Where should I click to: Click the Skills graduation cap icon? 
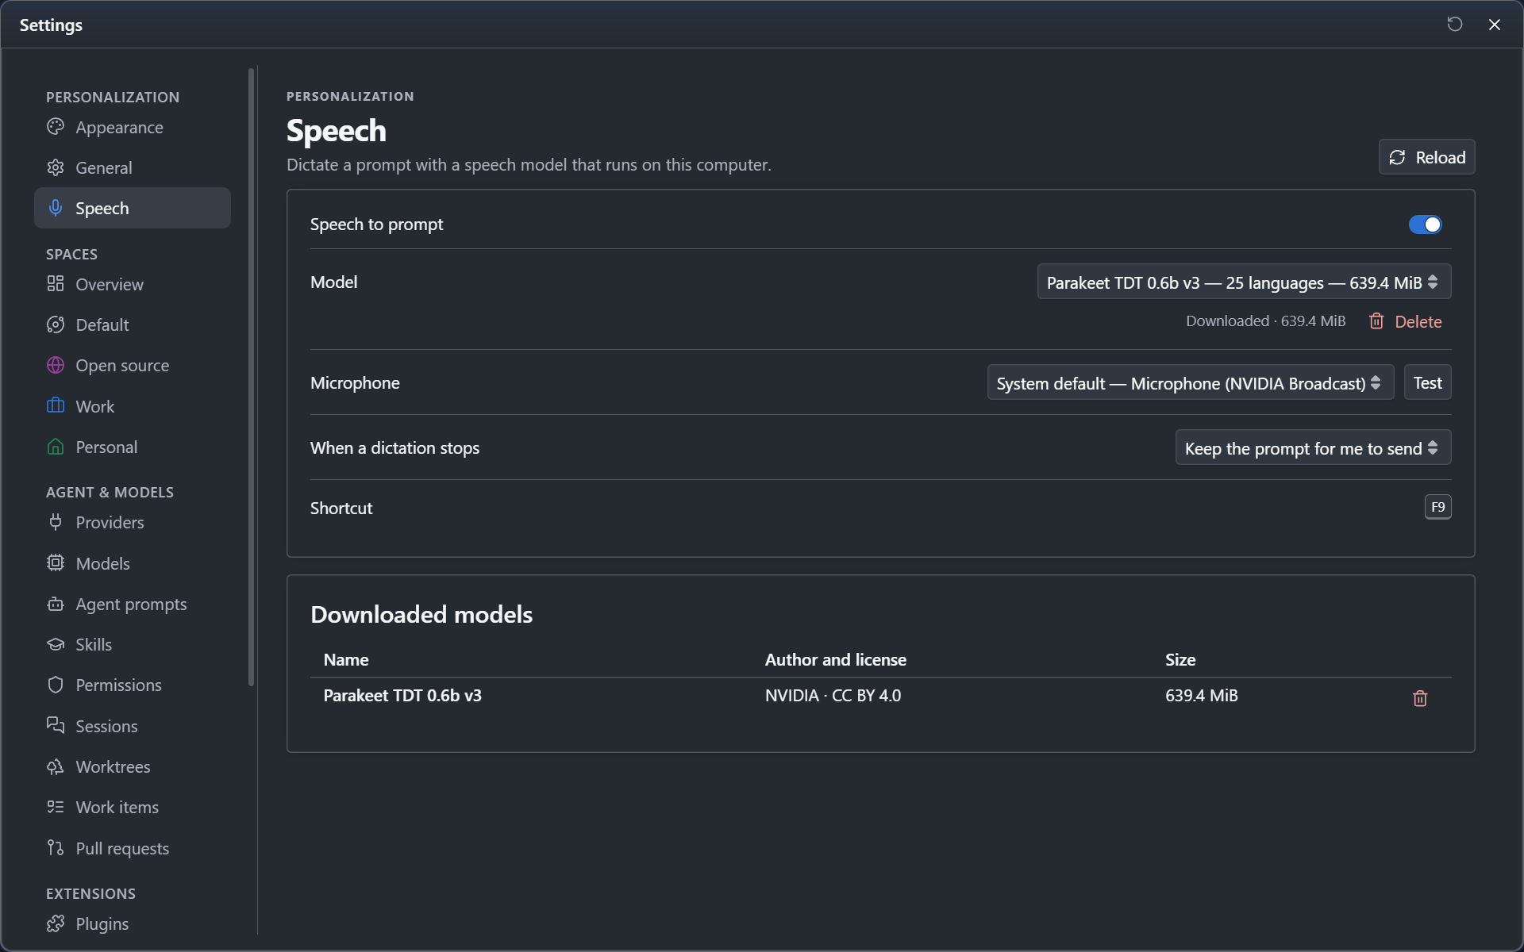pos(56,644)
